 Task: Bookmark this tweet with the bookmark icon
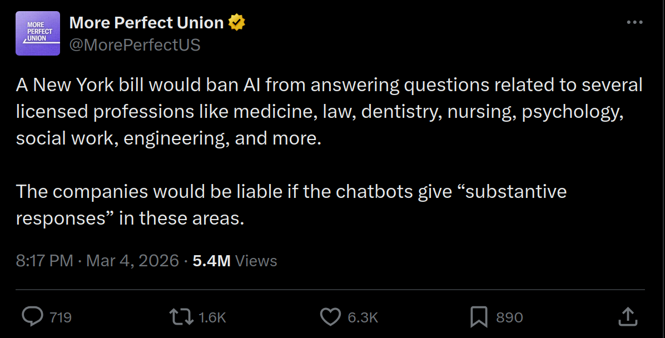tap(479, 317)
